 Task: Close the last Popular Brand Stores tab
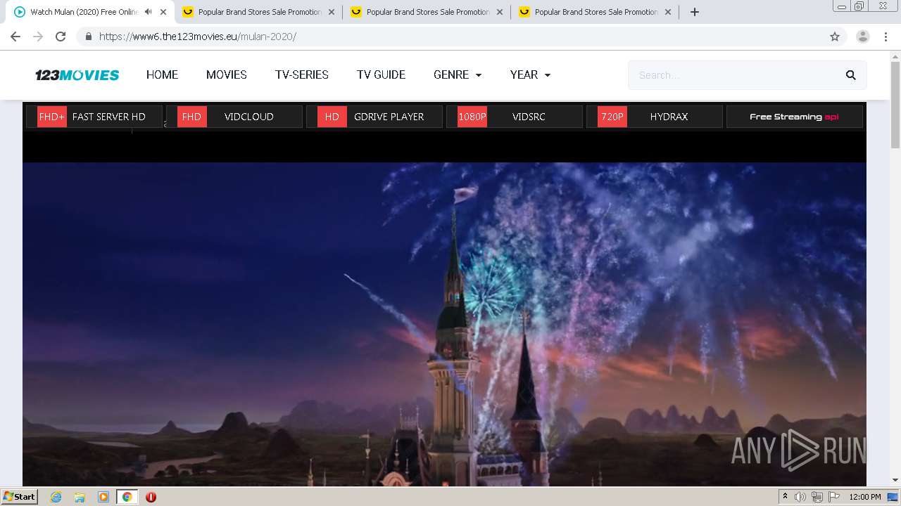pos(668,12)
